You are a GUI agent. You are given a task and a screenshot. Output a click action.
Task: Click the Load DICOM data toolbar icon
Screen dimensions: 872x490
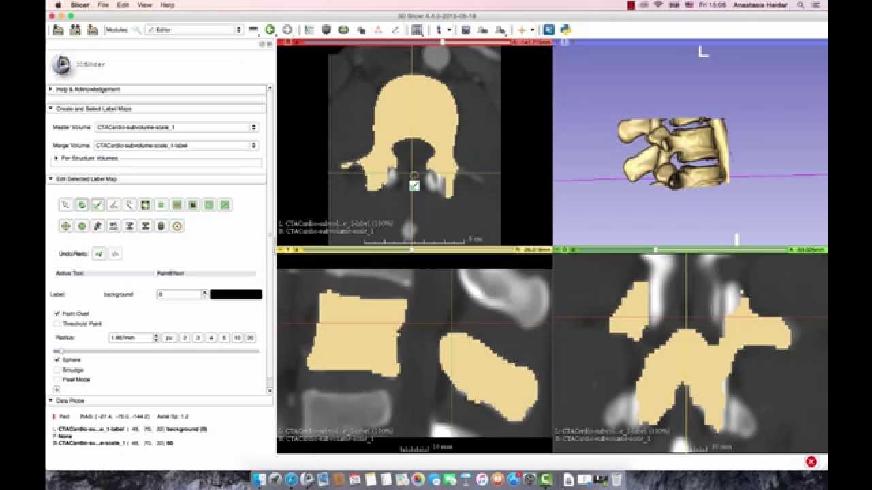pos(75,30)
